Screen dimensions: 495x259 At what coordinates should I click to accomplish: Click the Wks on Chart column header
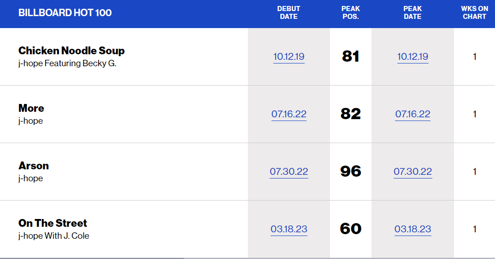474,13
